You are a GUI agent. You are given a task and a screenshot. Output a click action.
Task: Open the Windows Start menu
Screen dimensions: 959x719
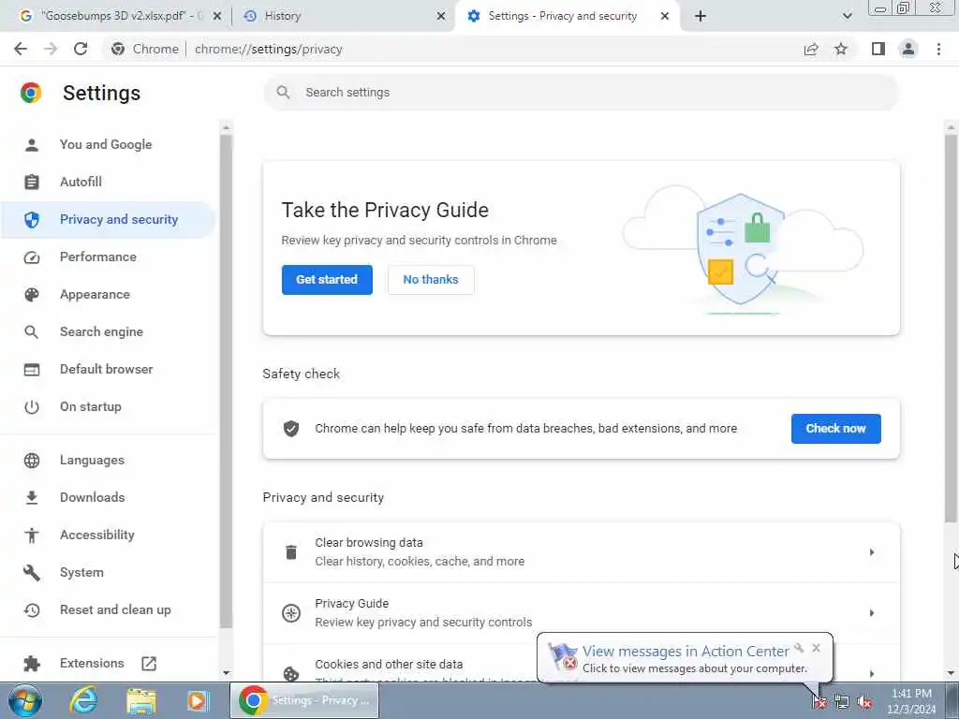[x=25, y=700]
